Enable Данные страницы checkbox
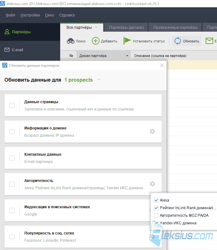 (x=12, y=105)
